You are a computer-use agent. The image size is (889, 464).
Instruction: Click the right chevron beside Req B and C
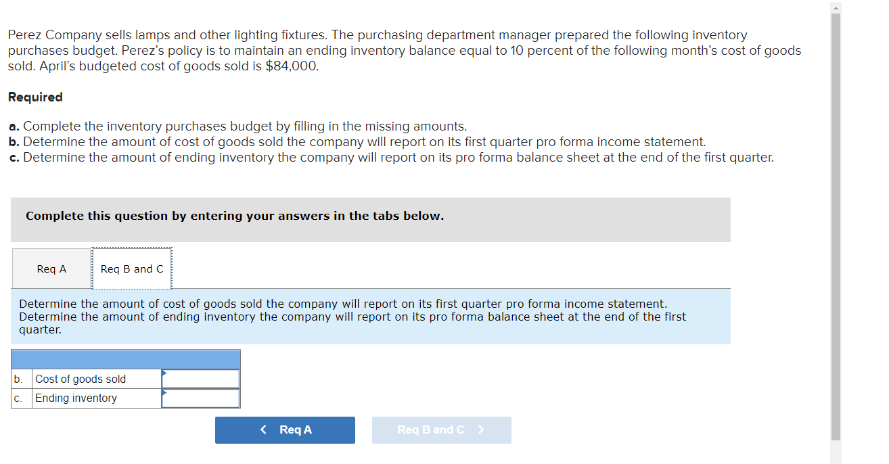(481, 430)
